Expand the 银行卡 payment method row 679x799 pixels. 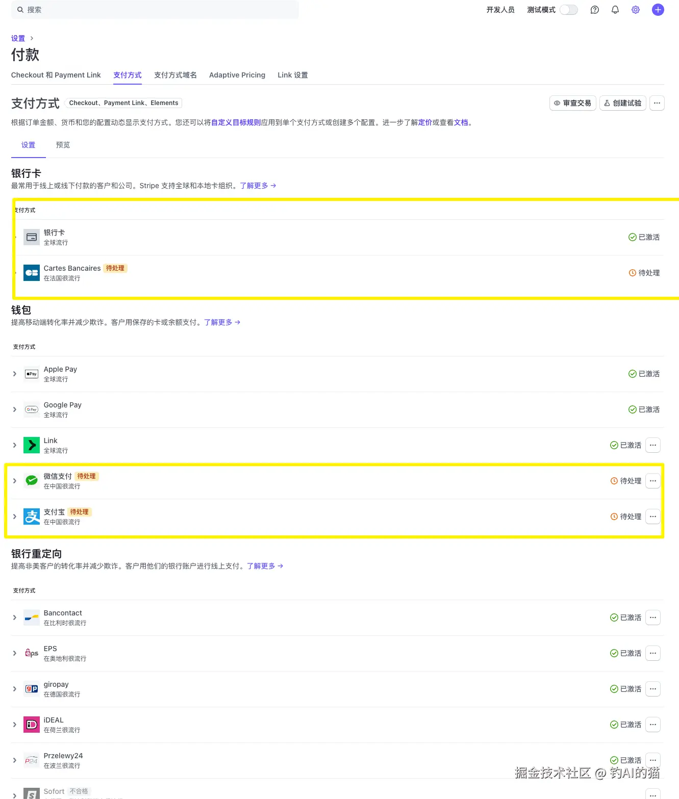(15, 237)
